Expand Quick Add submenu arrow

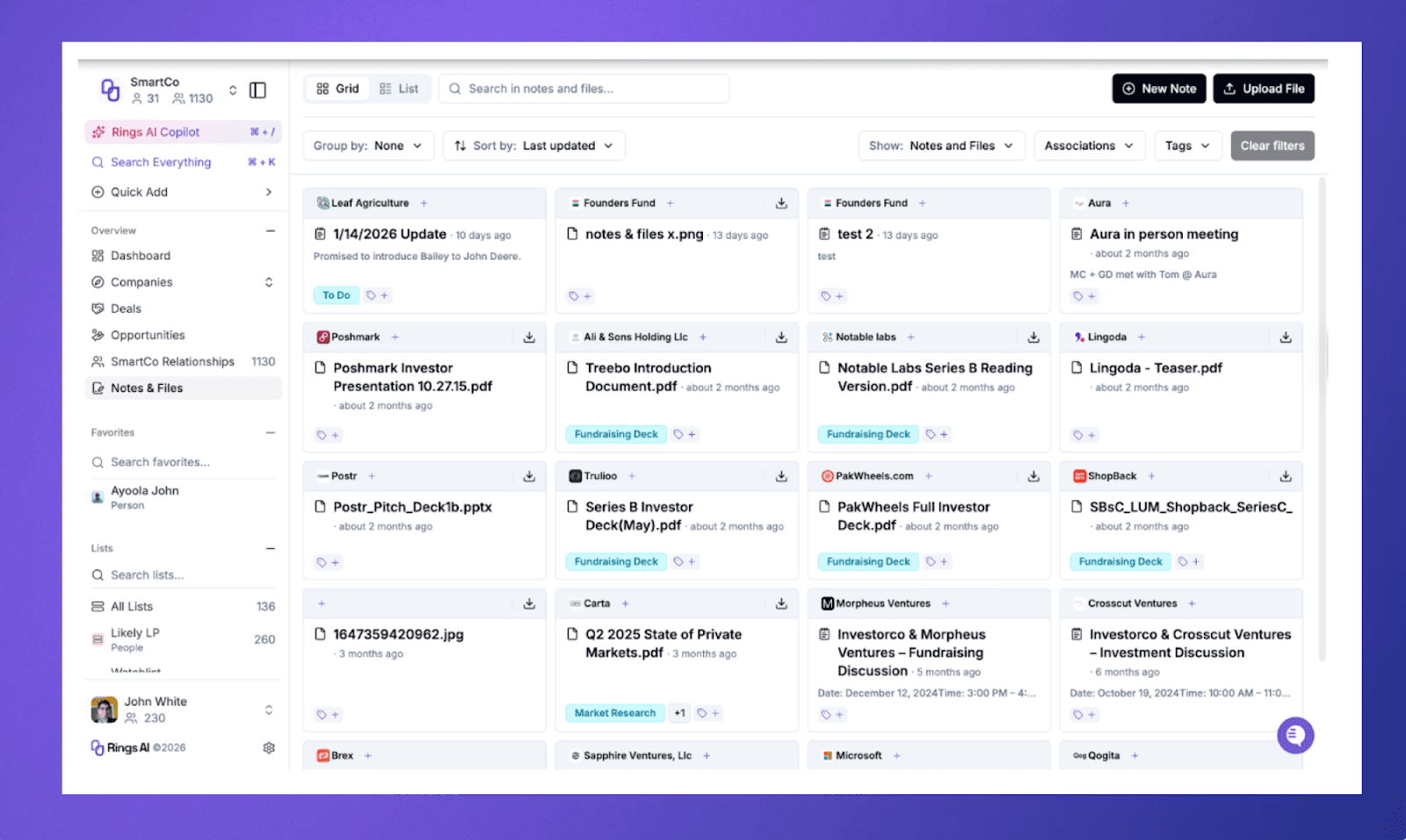[x=269, y=192]
